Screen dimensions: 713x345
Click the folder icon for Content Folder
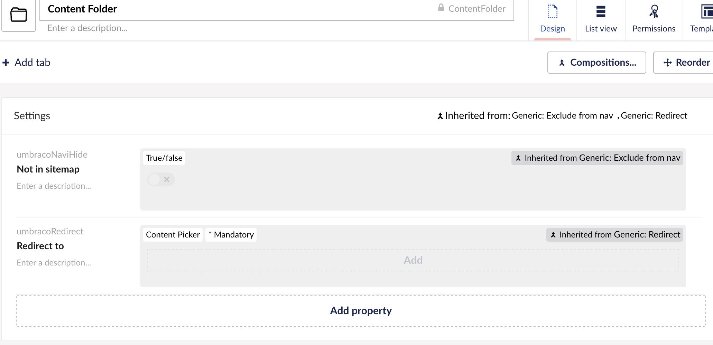tap(19, 15)
